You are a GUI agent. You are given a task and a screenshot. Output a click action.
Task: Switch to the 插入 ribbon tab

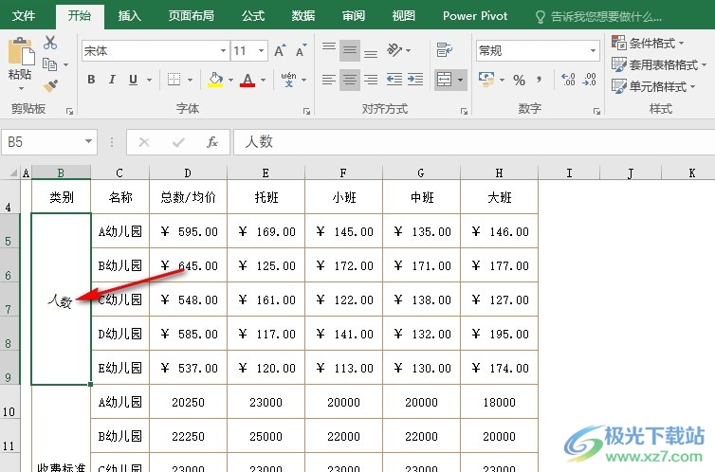point(130,16)
